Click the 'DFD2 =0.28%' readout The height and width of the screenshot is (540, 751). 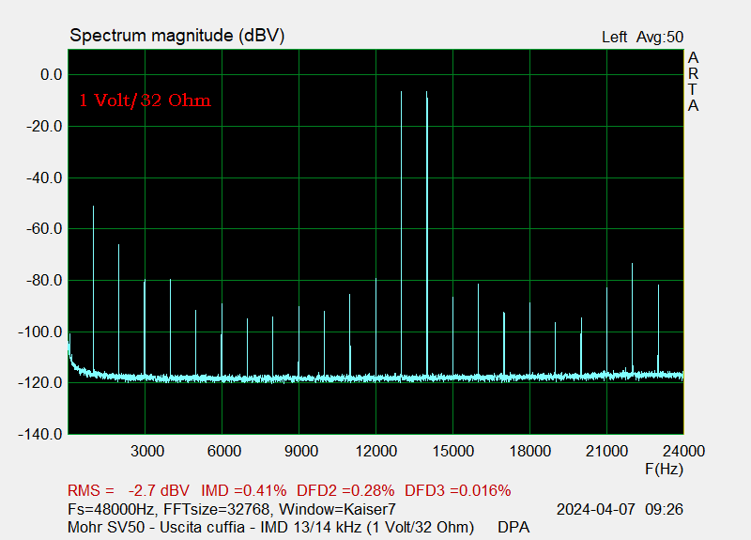(x=345, y=490)
